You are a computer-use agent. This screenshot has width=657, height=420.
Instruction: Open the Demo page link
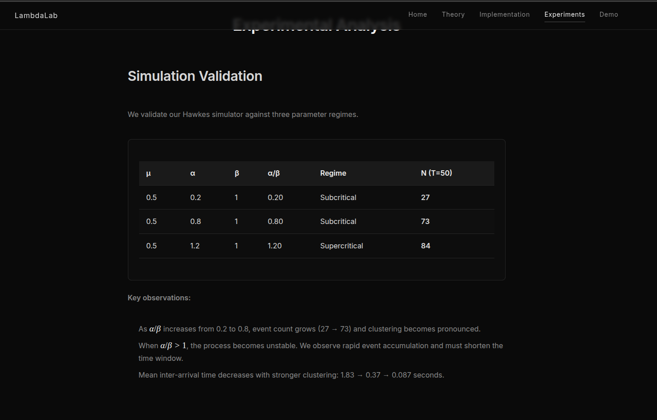tap(608, 14)
